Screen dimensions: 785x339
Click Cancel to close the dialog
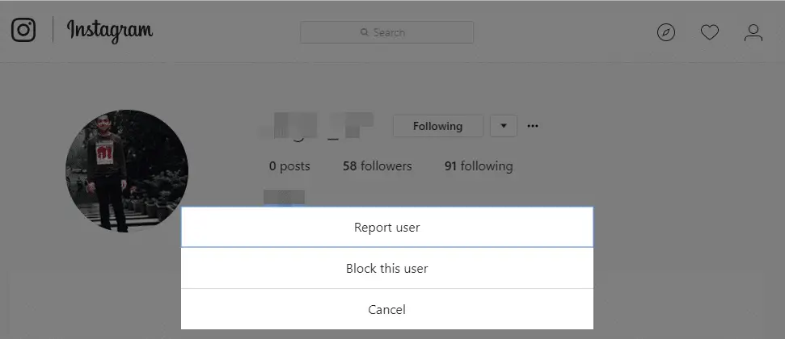click(x=387, y=309)
